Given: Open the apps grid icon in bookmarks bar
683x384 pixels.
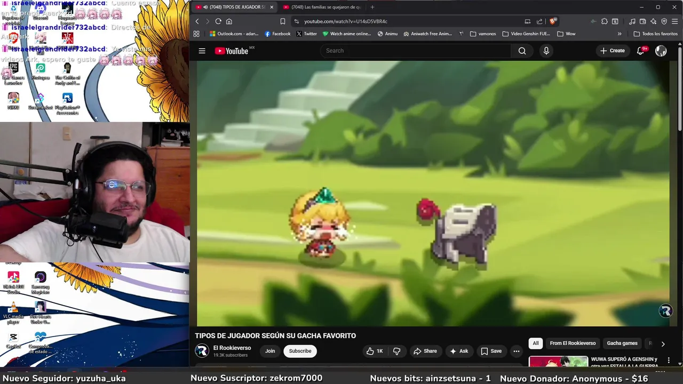Looking at the screenshot, I should [x=196, y=34].
